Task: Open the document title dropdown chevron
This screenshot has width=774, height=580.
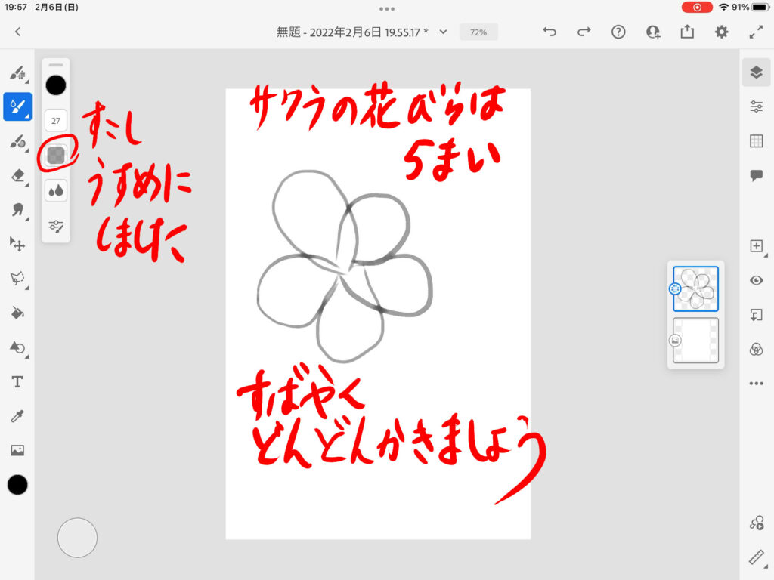Action: [444, 32]
